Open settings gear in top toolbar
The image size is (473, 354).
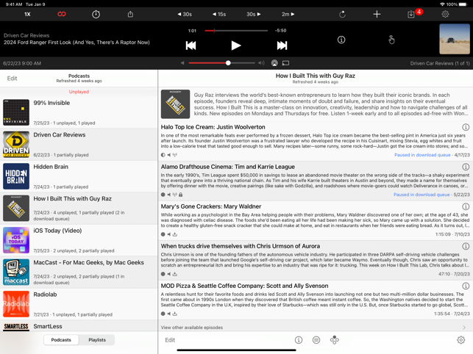(445, 14)
